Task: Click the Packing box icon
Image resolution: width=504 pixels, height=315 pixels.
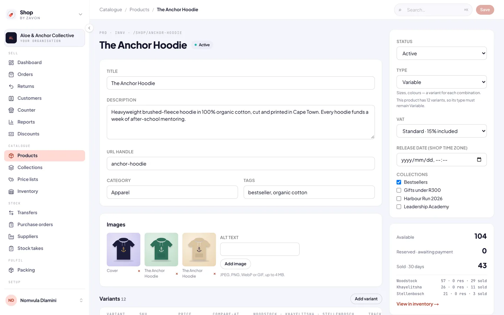Action: pyautogui.click(x=11, y=270)
